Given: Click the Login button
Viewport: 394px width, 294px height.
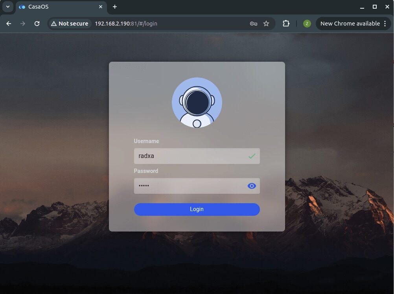Looking at the screenshot, I should (197, 209).
